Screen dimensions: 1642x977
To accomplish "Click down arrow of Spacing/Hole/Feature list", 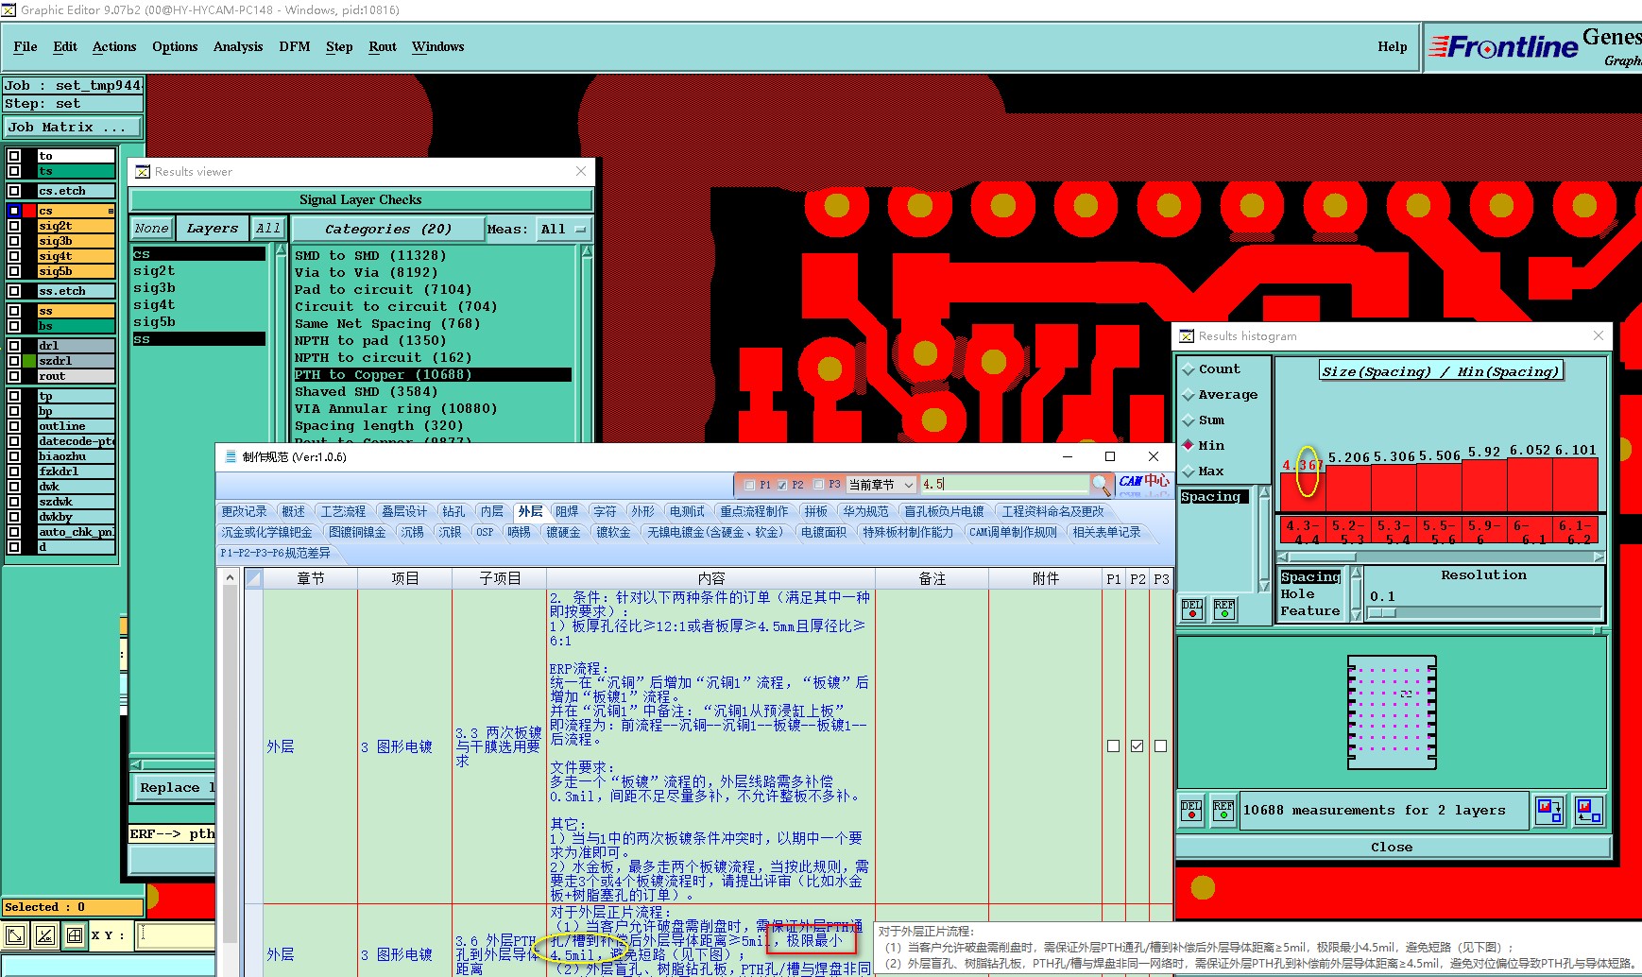I will [x=1357, y=614].
